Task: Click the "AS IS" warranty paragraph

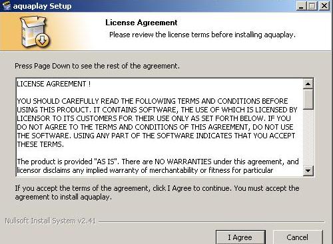Action: coord(158,166)
